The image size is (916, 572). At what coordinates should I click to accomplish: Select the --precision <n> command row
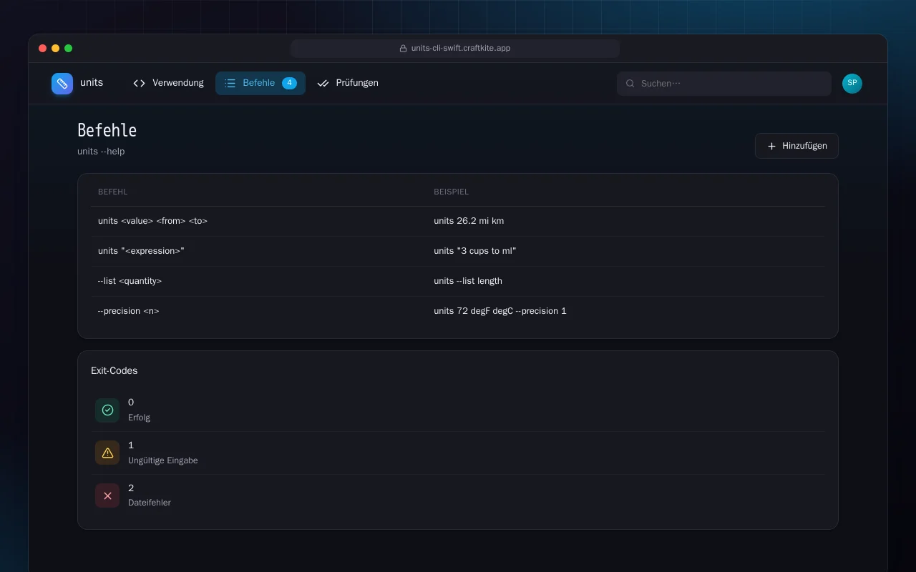coord(458,311)
